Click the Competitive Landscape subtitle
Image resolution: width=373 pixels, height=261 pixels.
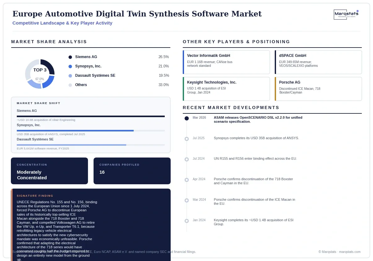pyautogui.click(x=62, y=23)
